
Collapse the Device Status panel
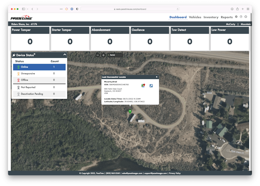pyautogui.click(x=64, y=55)
